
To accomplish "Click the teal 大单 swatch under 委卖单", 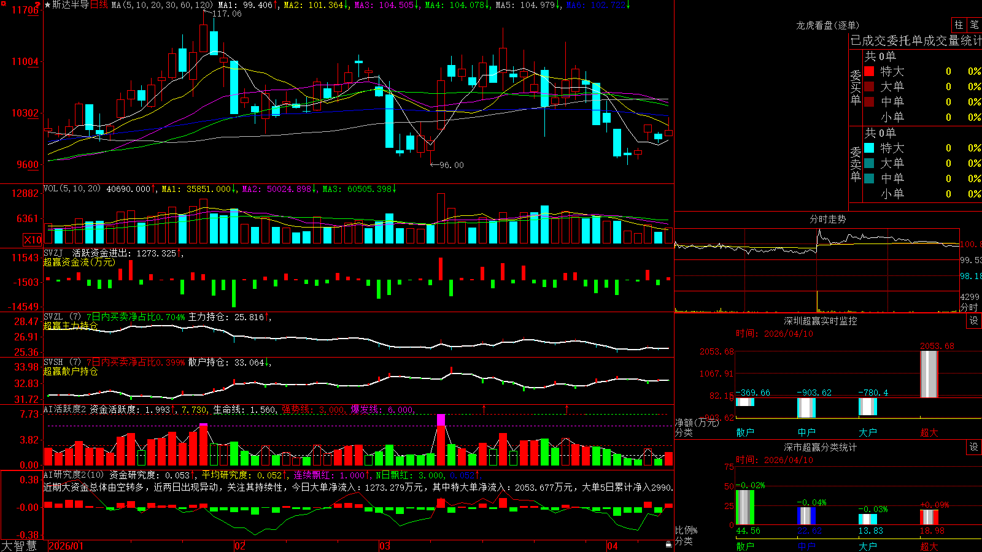I will (x=869, y=163).
